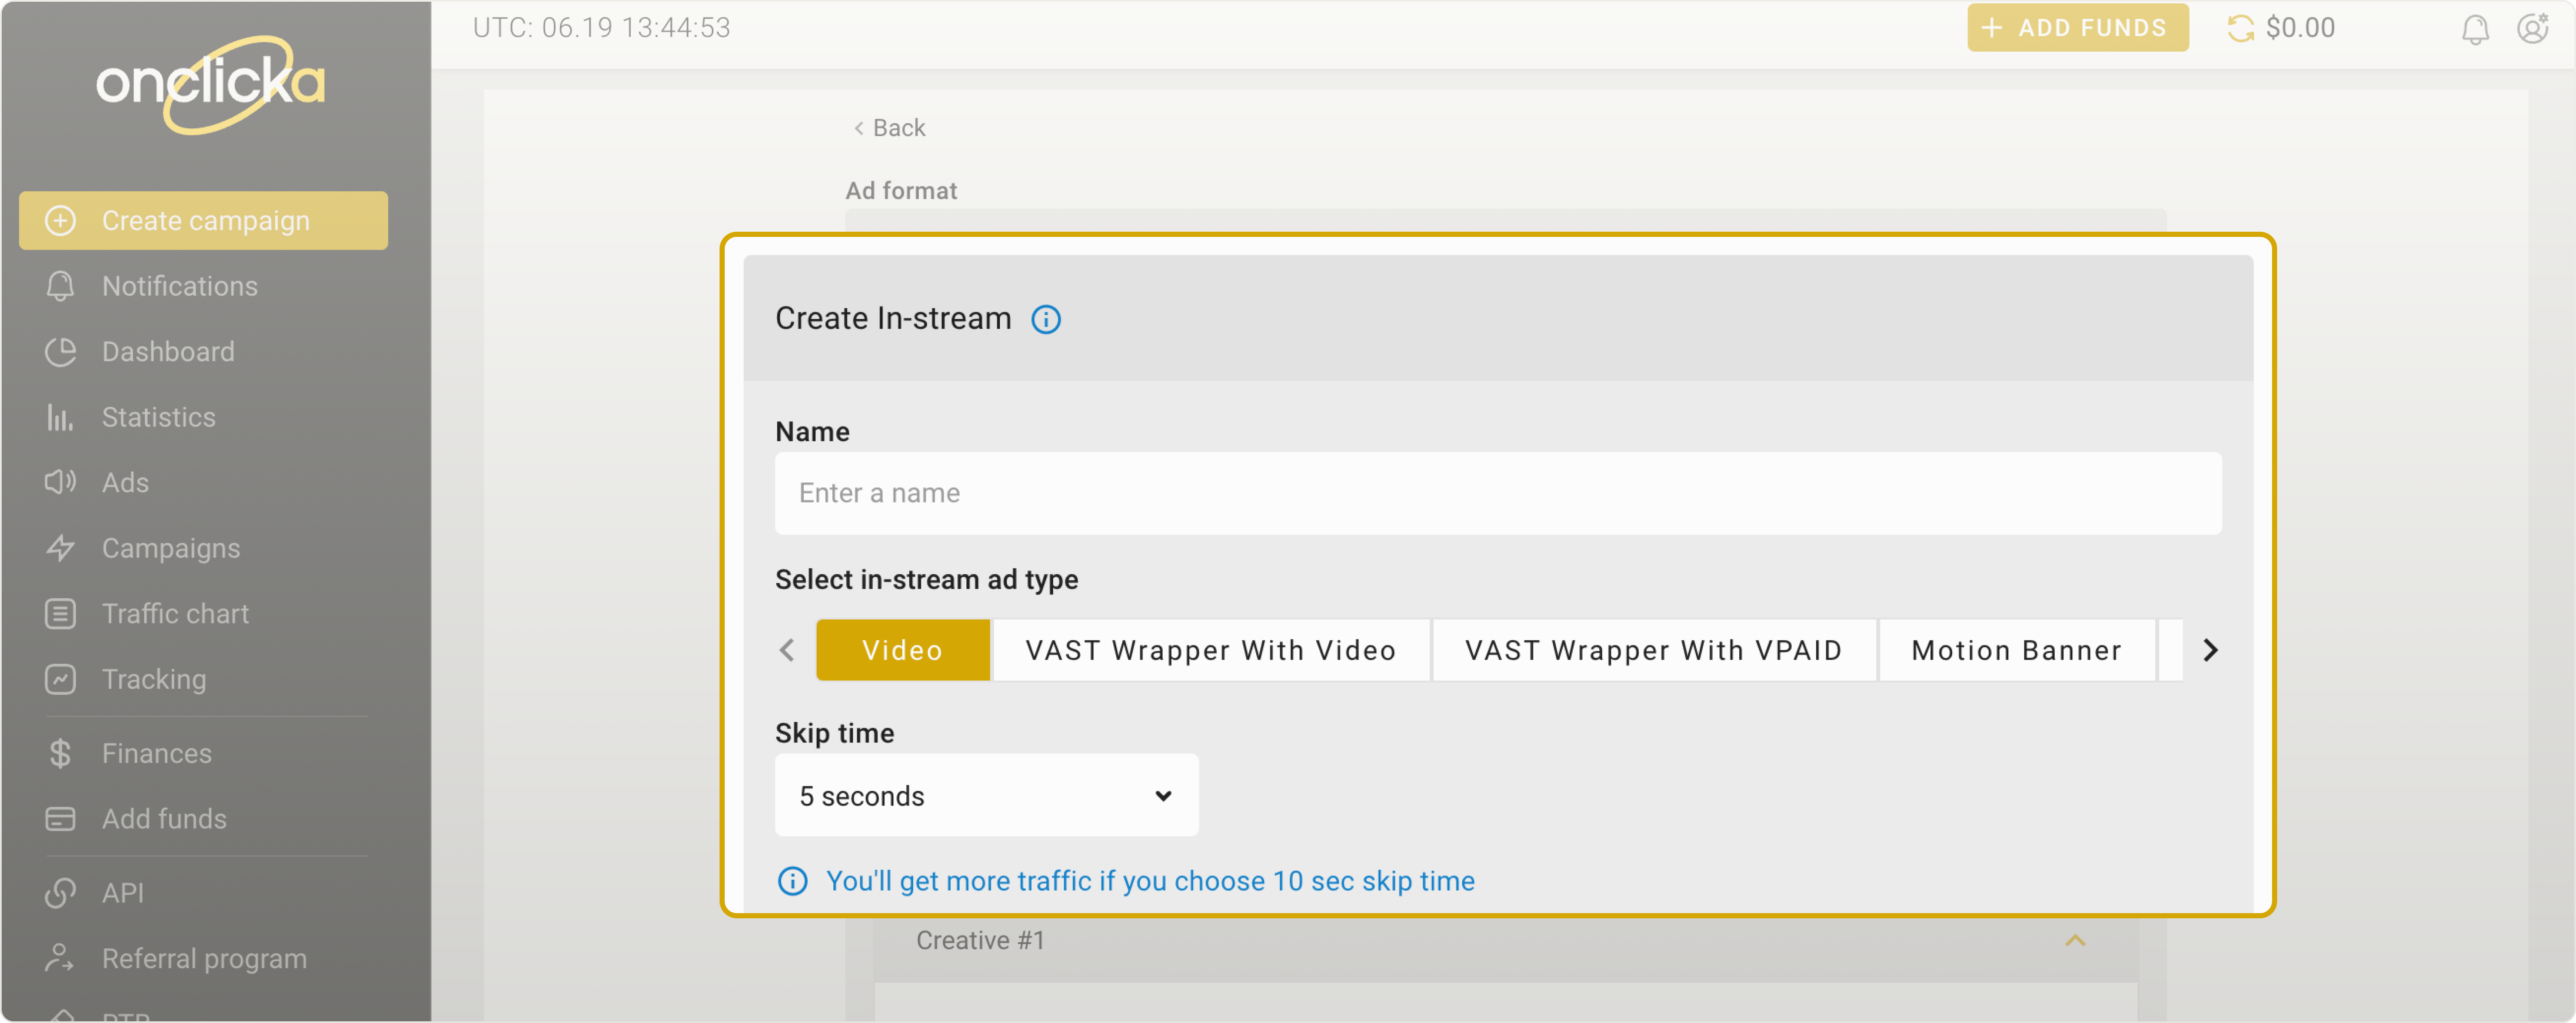Screen dimensions: 2576x1023
Task: Click the Tracking graph icon in sidebar
Action: [60, 679]
